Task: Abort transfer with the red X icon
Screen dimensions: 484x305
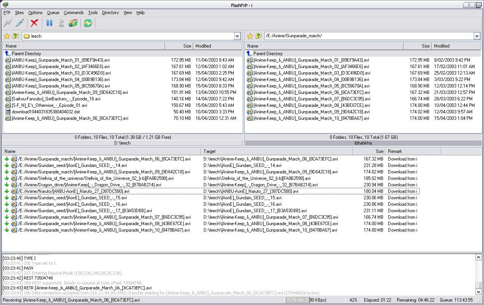Action: click(34, 23)
